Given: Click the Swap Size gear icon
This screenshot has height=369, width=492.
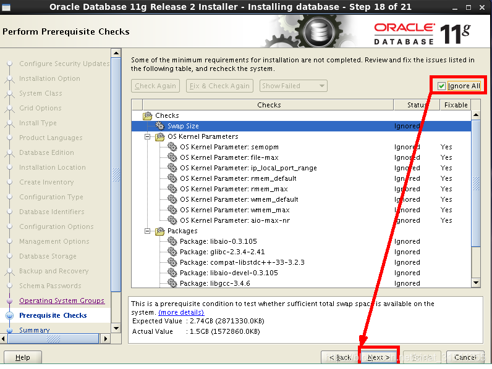Looking at the screenshot, I should [x=160, y=126].
